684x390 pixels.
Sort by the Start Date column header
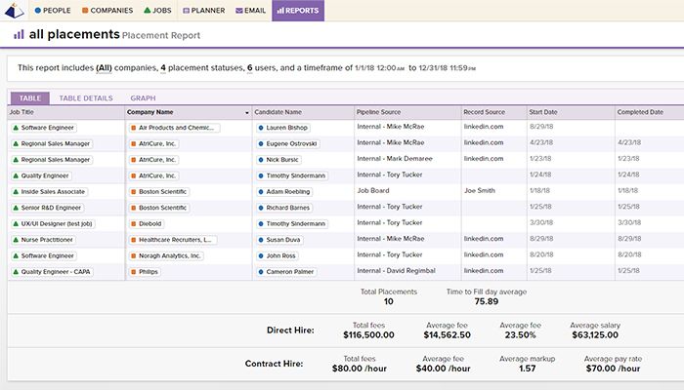point(543,112)
